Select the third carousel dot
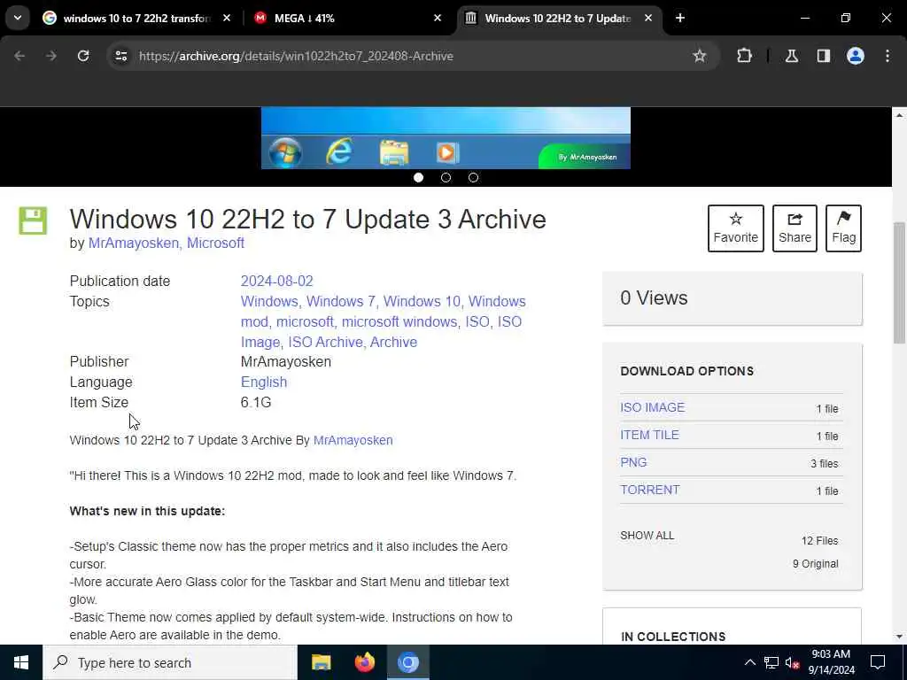The height and width of the screenshot is (680, 907). point(473,177)
